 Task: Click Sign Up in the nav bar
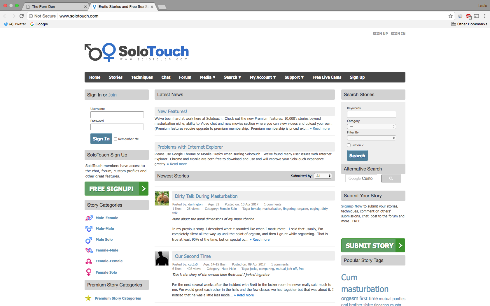point(357,77)
